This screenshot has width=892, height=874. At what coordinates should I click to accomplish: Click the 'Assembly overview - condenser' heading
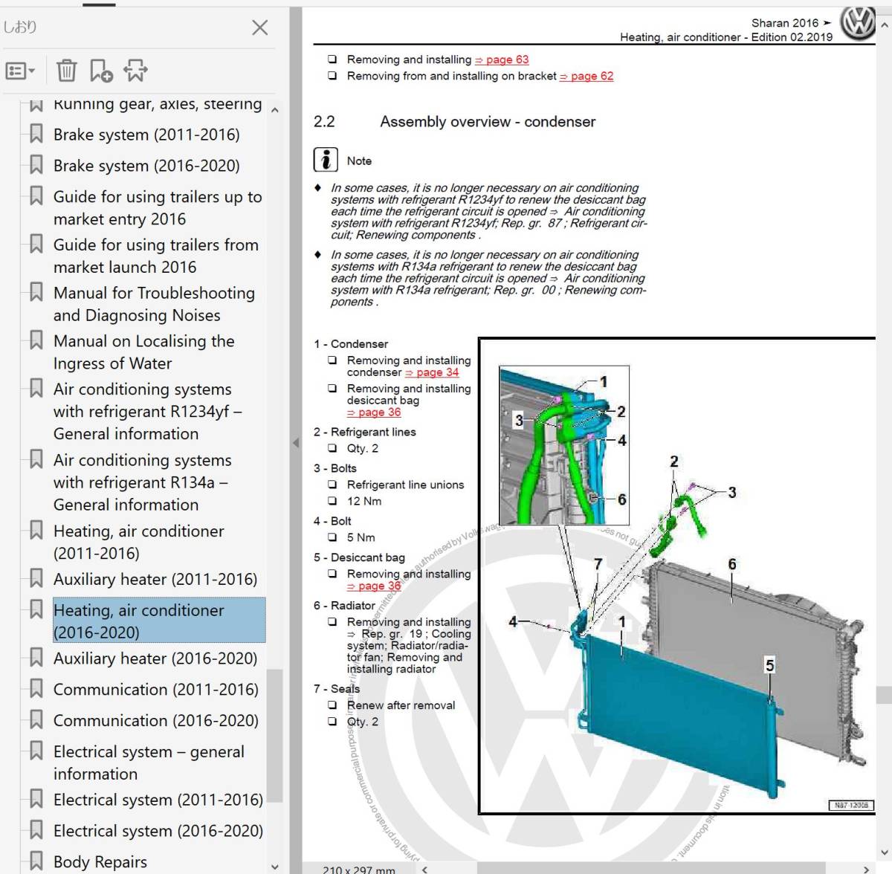click(x=488, y=122)
